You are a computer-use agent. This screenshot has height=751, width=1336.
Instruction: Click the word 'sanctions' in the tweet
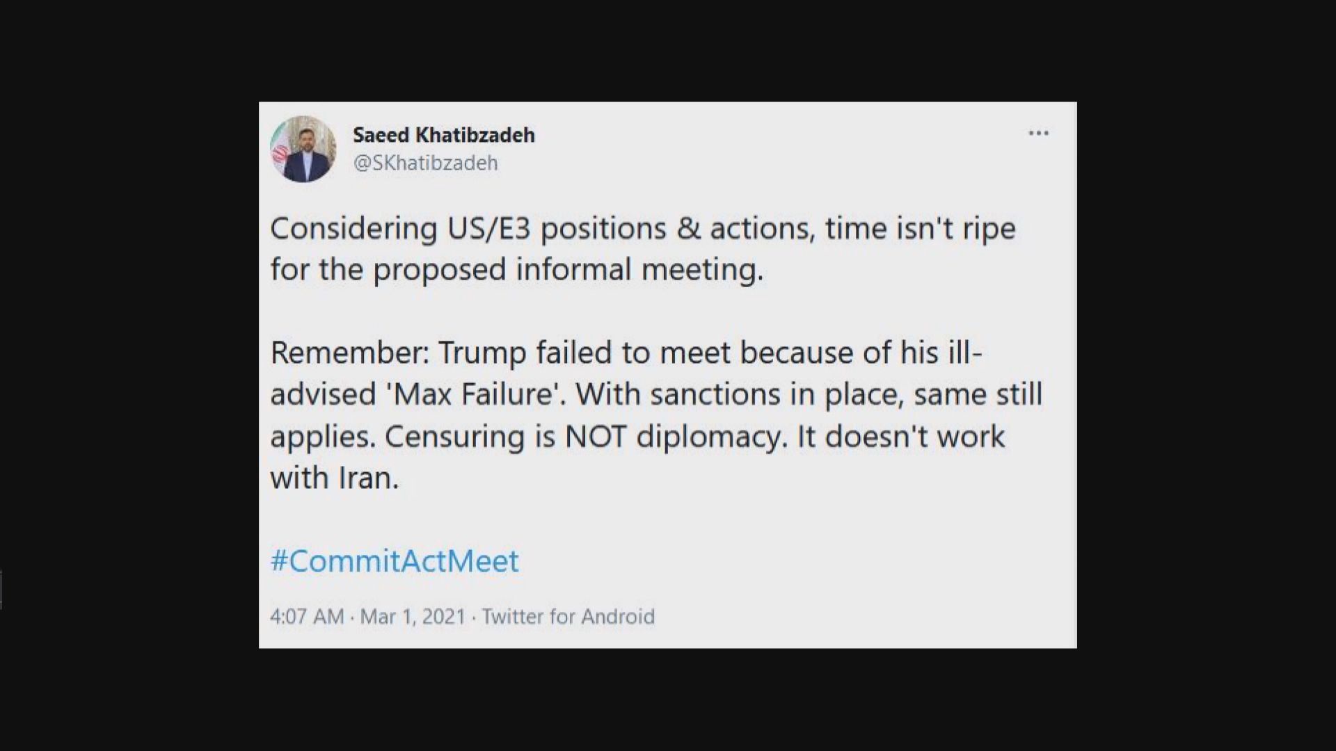[715, 394]
